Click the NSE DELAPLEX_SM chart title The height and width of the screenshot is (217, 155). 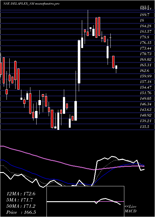(x=31, y=4)
